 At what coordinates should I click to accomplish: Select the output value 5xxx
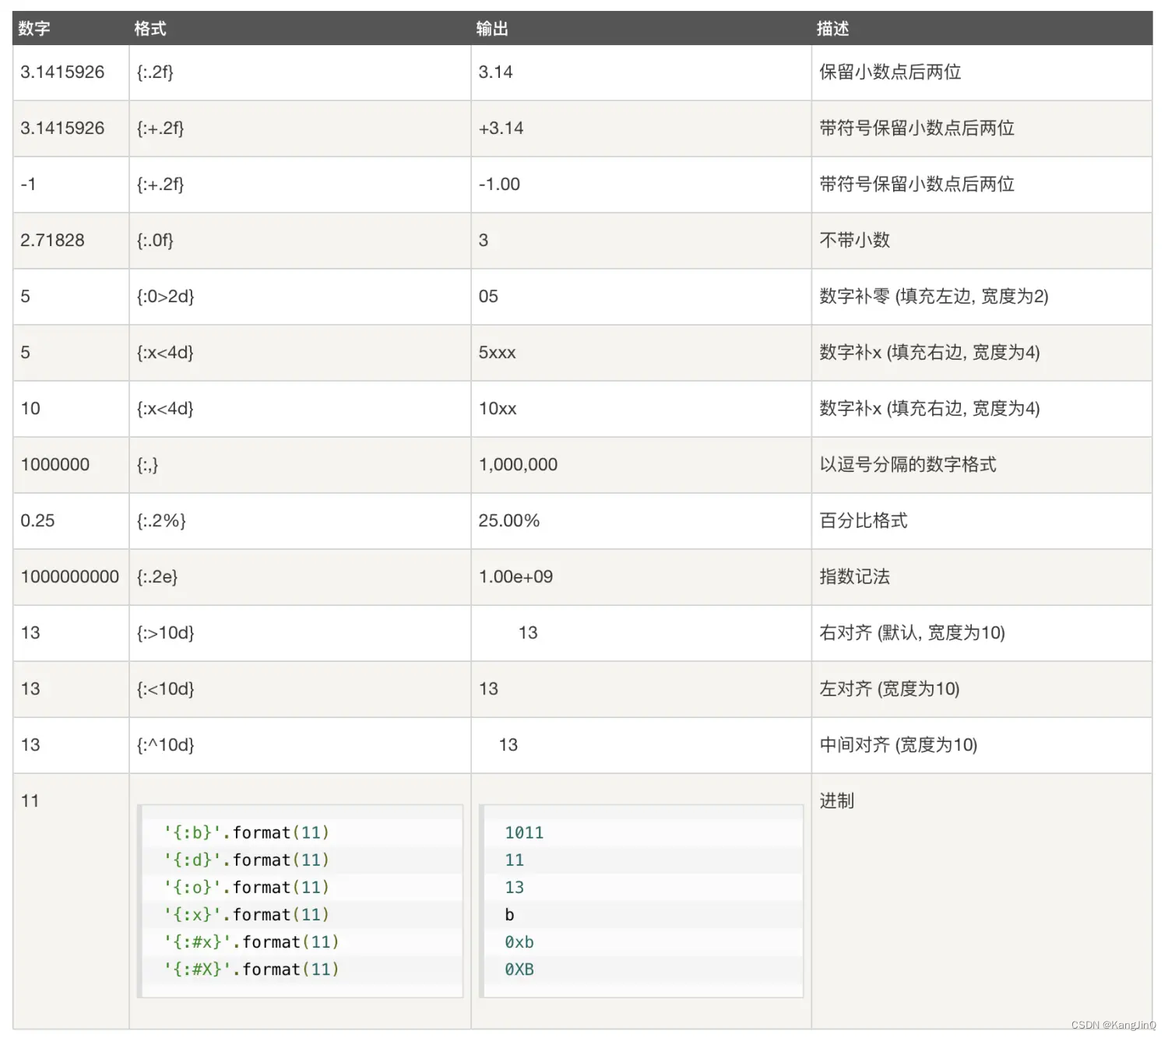pyautogui.click(x=497, y=353)
